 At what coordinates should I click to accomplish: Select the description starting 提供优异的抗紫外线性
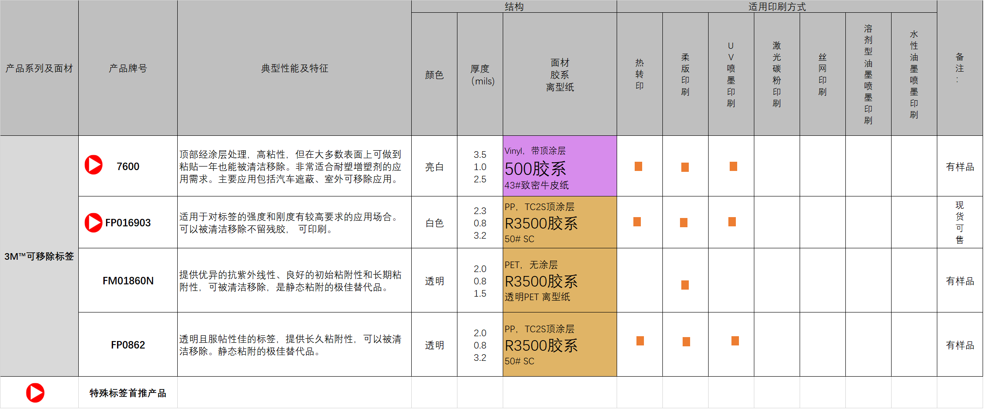(x=294, y=280)
